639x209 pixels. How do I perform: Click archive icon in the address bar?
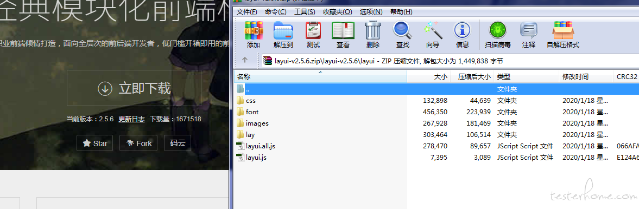click(x=267, y=61)
